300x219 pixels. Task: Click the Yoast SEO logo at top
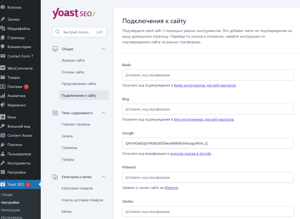74,13
